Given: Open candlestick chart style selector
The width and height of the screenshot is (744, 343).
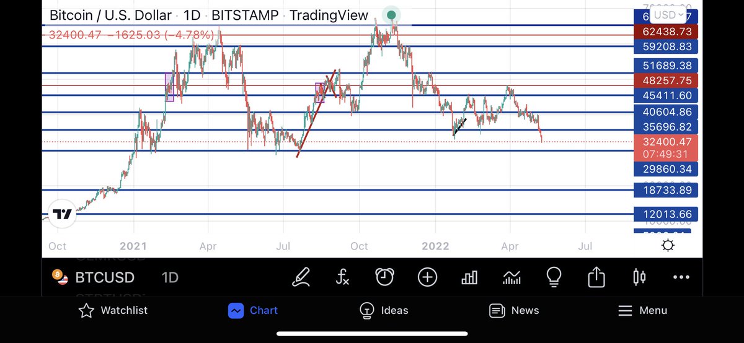Looking at the screenshot, I should [639, 277].
